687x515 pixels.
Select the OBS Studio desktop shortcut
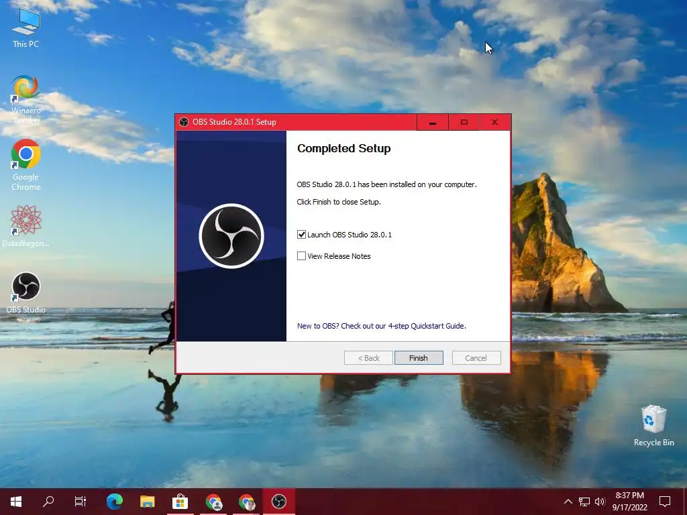26,292
